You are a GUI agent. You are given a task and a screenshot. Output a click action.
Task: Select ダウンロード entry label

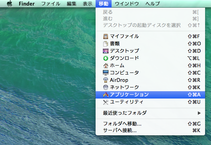(124, 58)
